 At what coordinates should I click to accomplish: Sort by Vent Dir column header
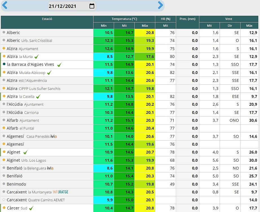click(230, 26)
